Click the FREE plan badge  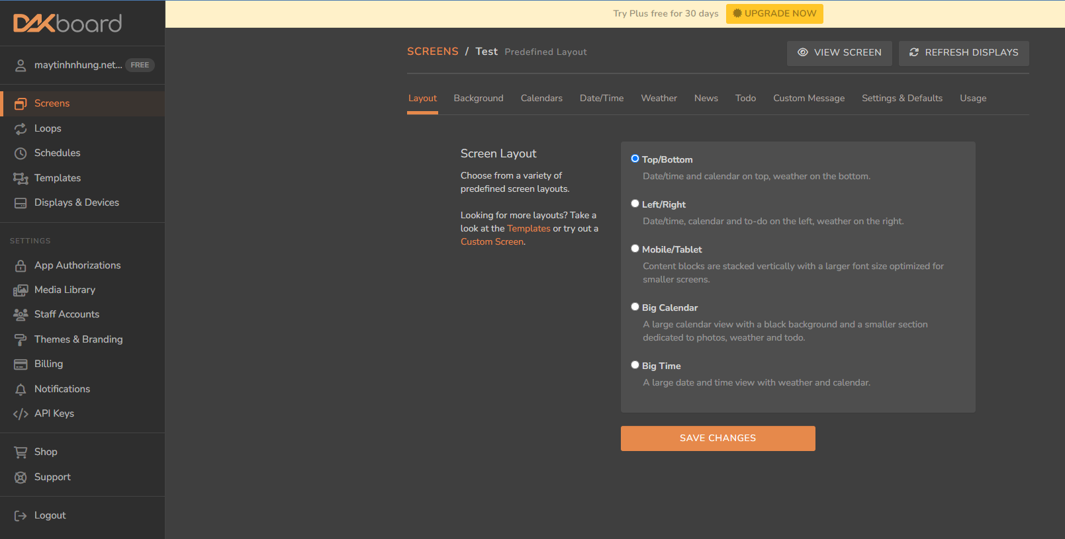pos(140,65)
